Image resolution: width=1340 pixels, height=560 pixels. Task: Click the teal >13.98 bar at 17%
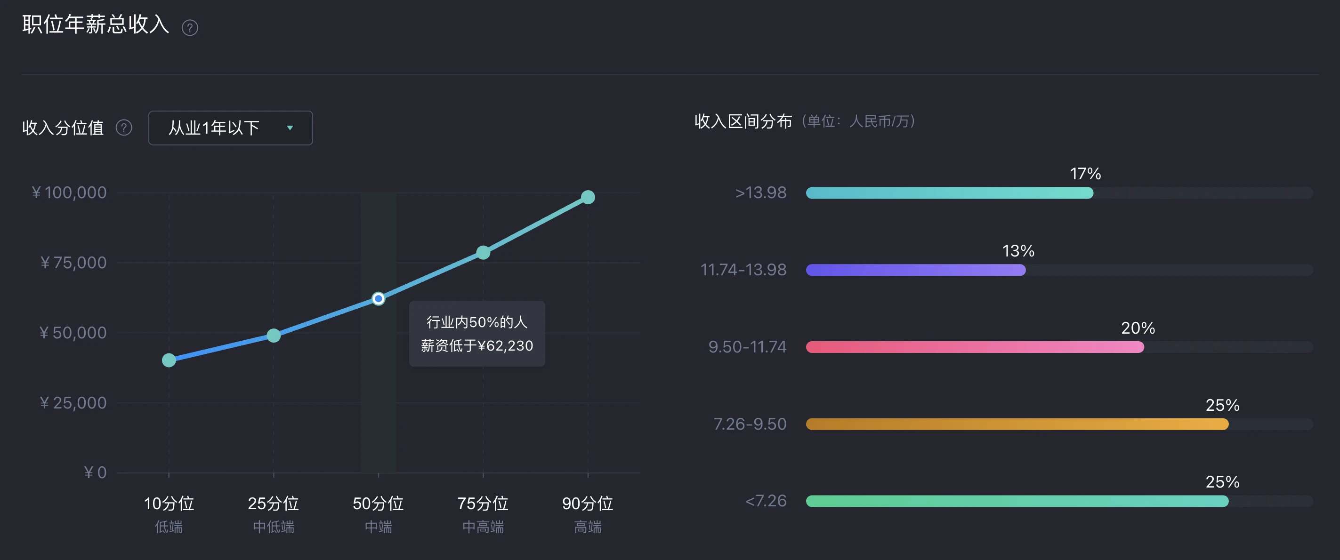950,193
